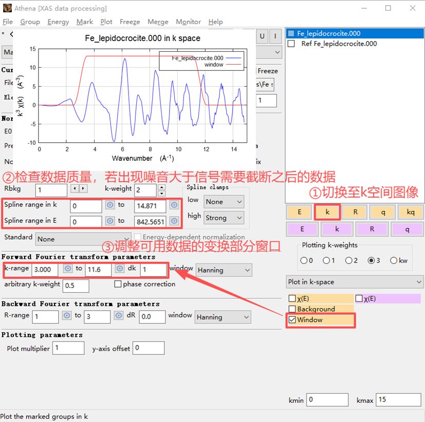Click pluck icon after Spline range k 14.871
This screenshot has width=425, height=422.
point(174,205)
